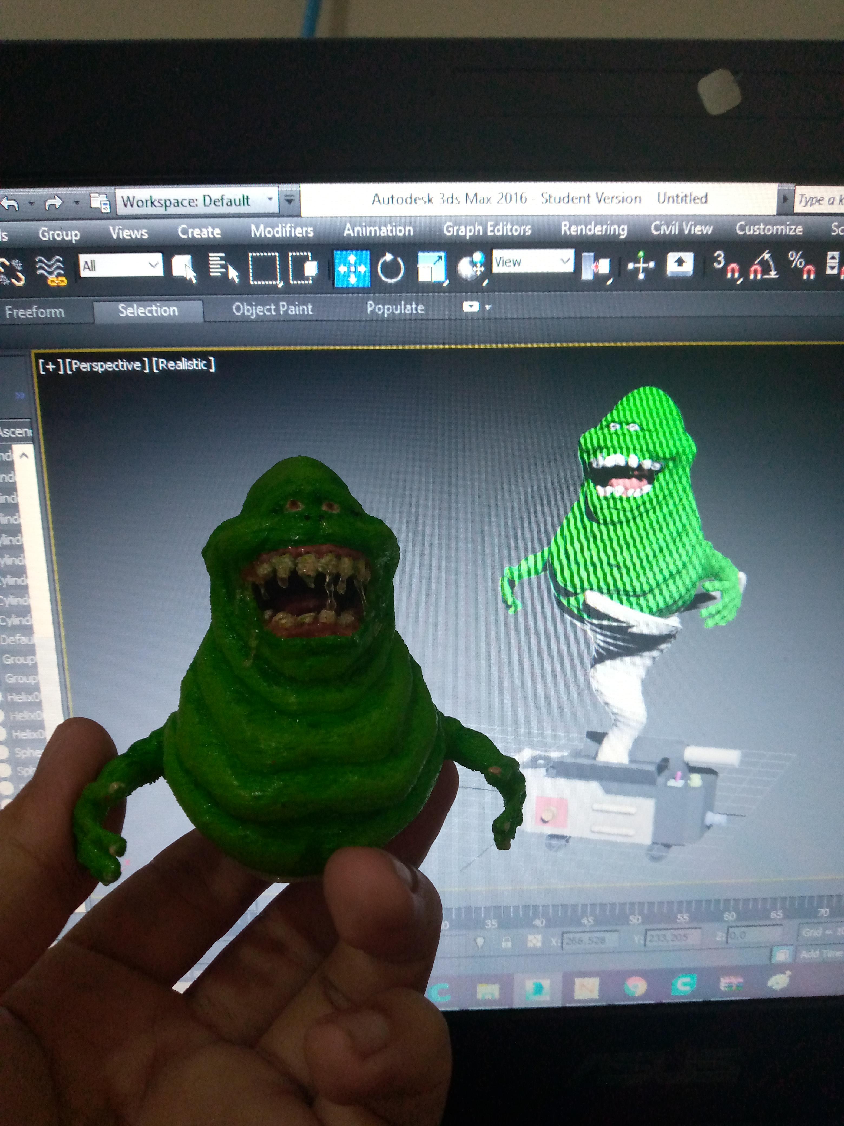Viewport: 844px width, 1126px height.
Task: Click the arrow left of the search box
Action: pos(785,199)
